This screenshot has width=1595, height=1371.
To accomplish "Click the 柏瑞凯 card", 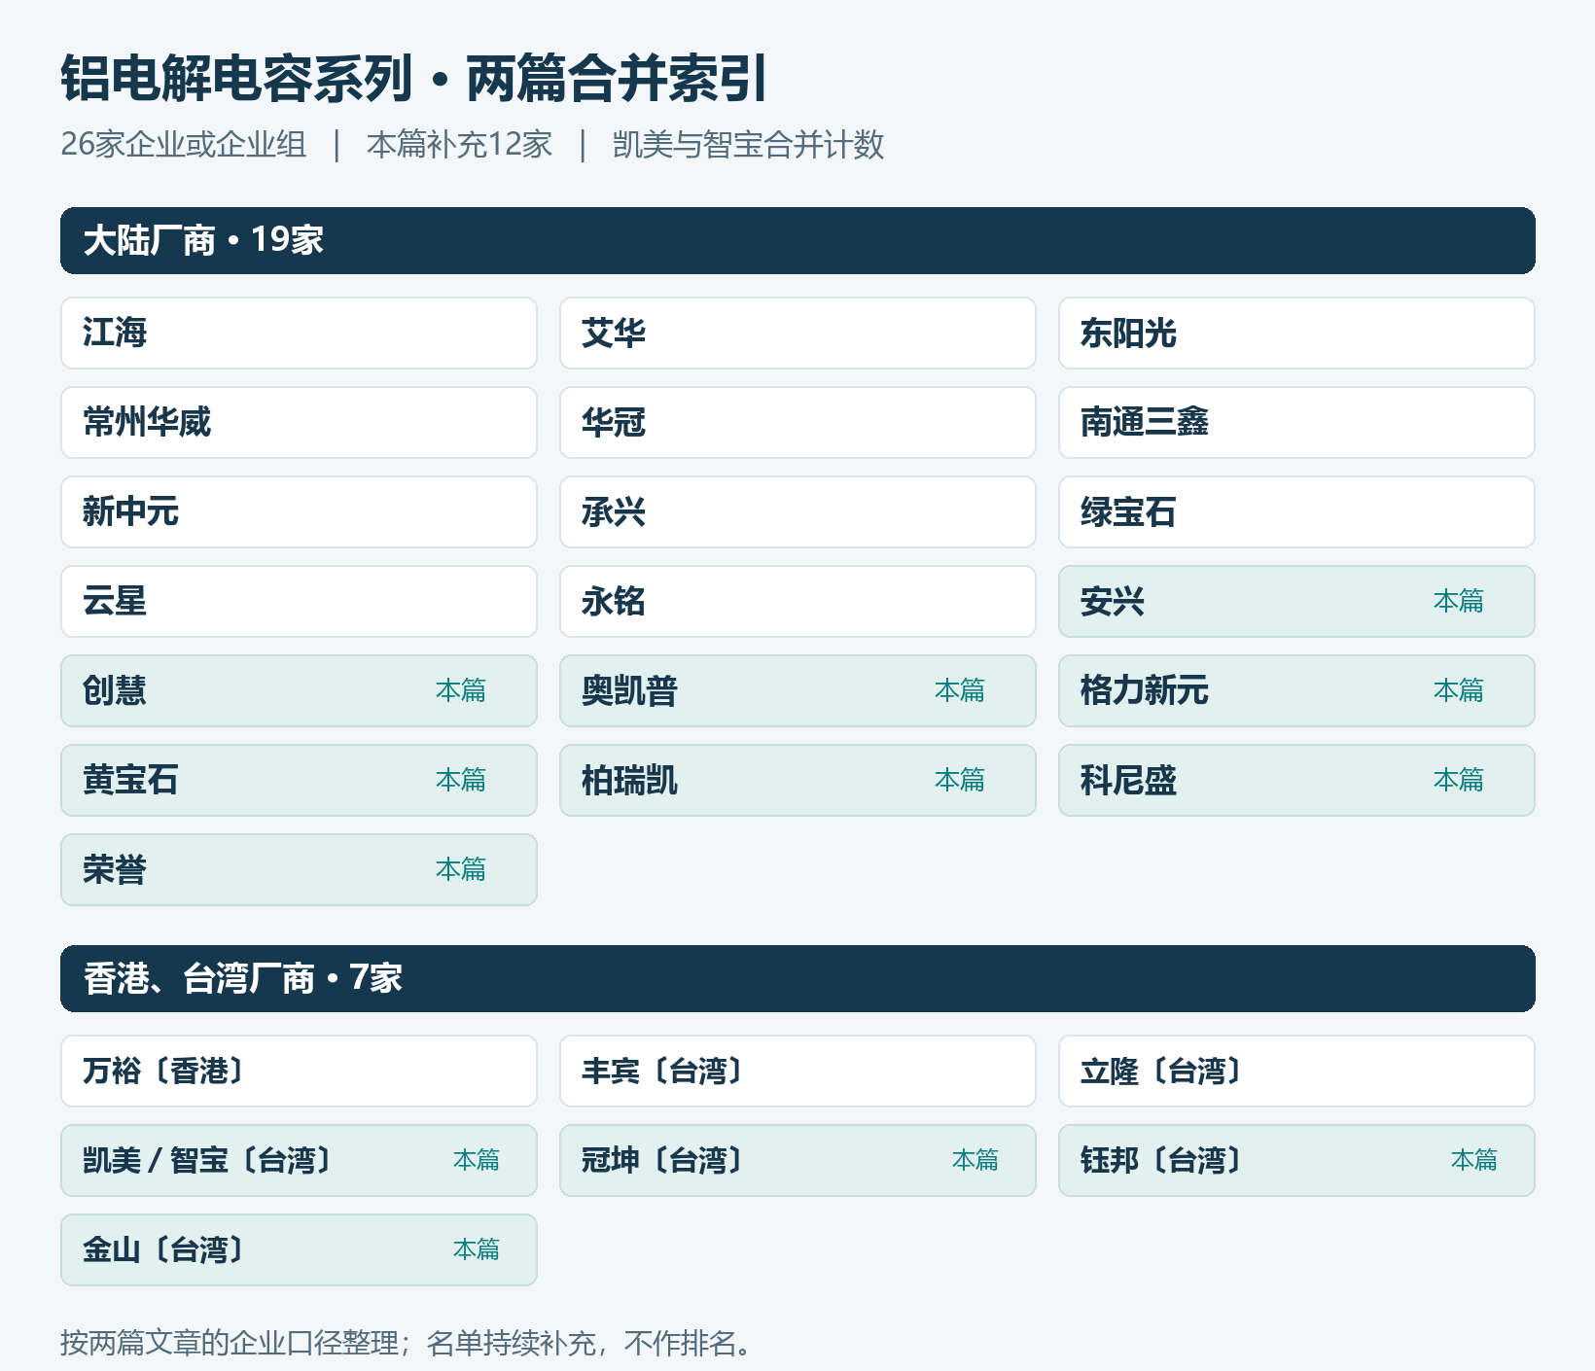I will [797, 780].
